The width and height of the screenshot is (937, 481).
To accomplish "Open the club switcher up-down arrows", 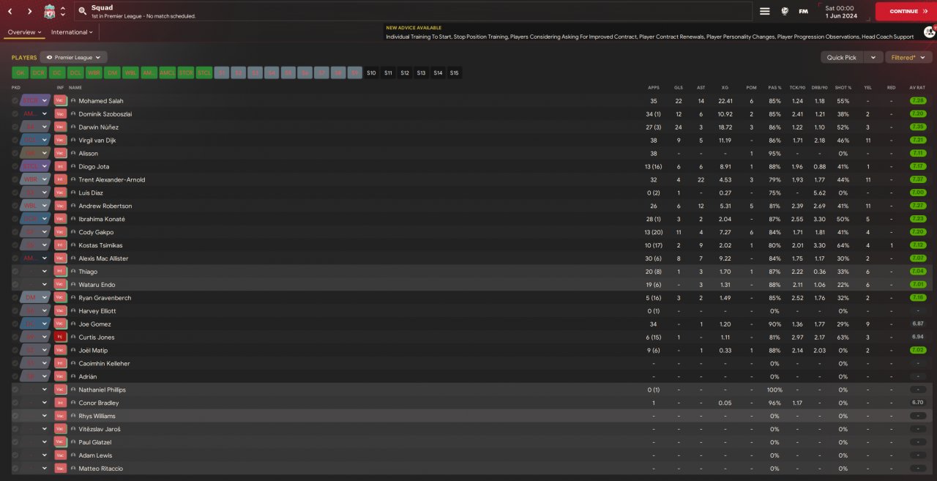I will [x=63, y=12].
